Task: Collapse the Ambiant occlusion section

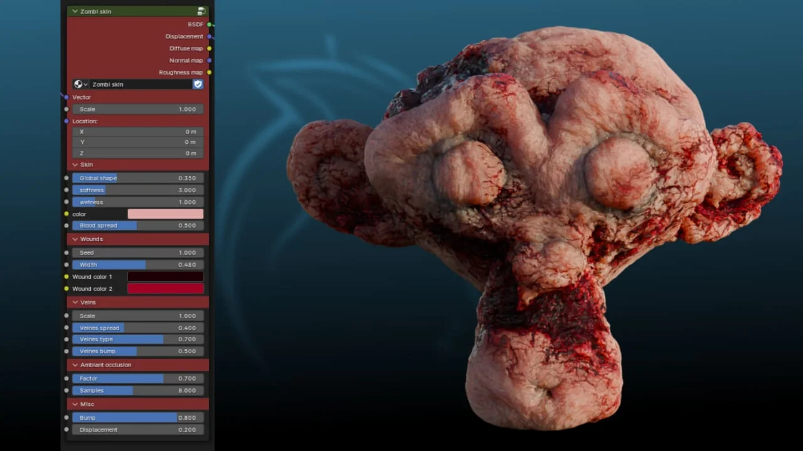Action: pos(75,365)
